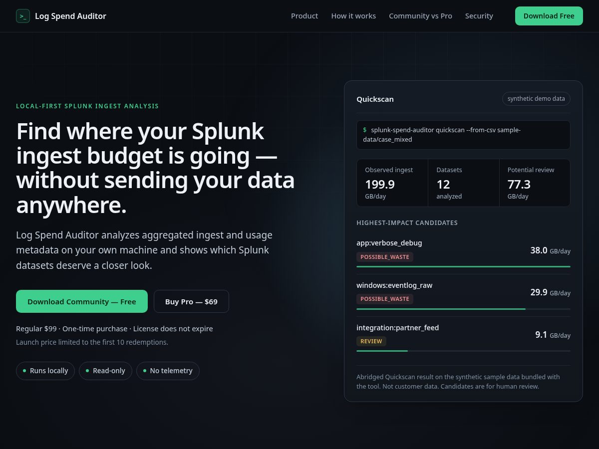Click the app:verbose_debug dataset name
Screen dimensions: 599x449
(389, 243)
